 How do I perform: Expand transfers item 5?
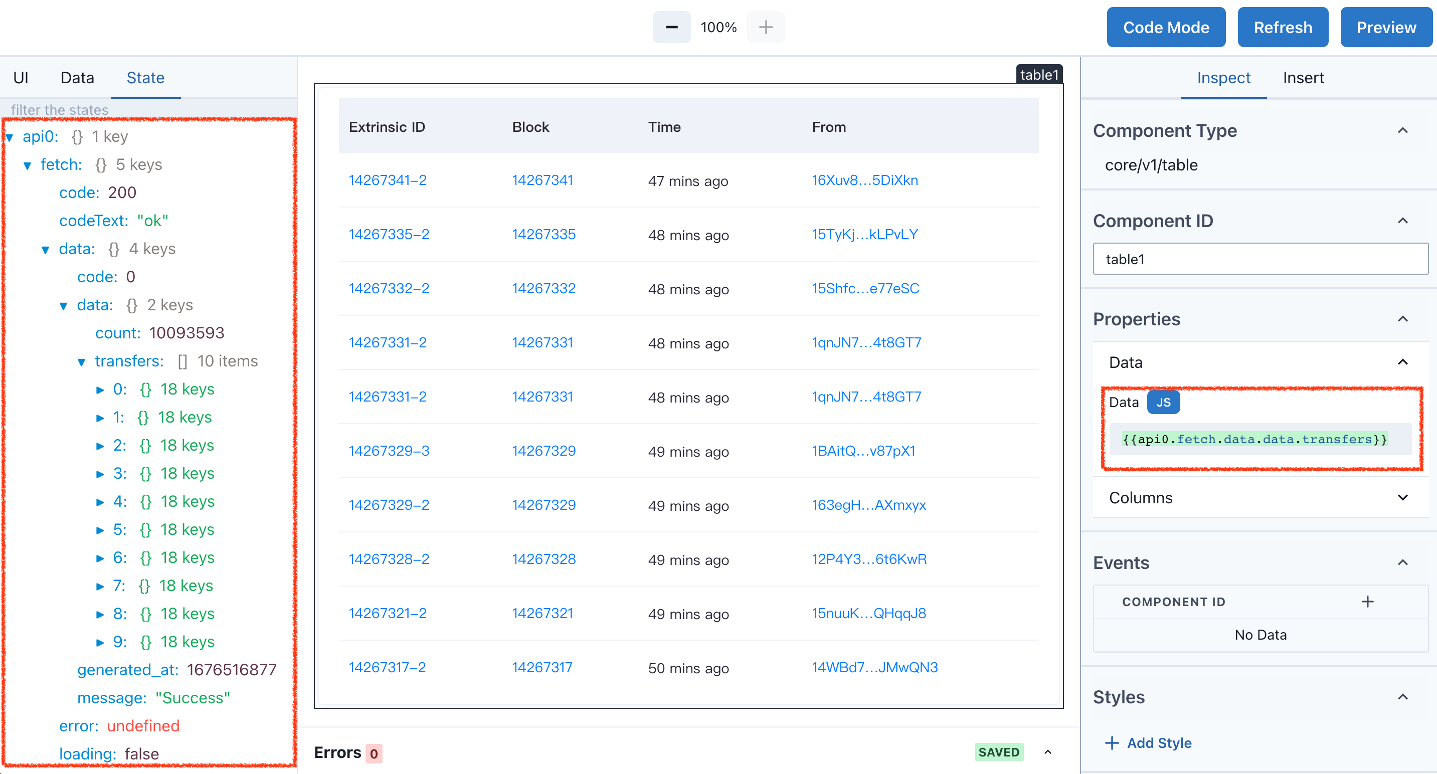tap(100, 530)
